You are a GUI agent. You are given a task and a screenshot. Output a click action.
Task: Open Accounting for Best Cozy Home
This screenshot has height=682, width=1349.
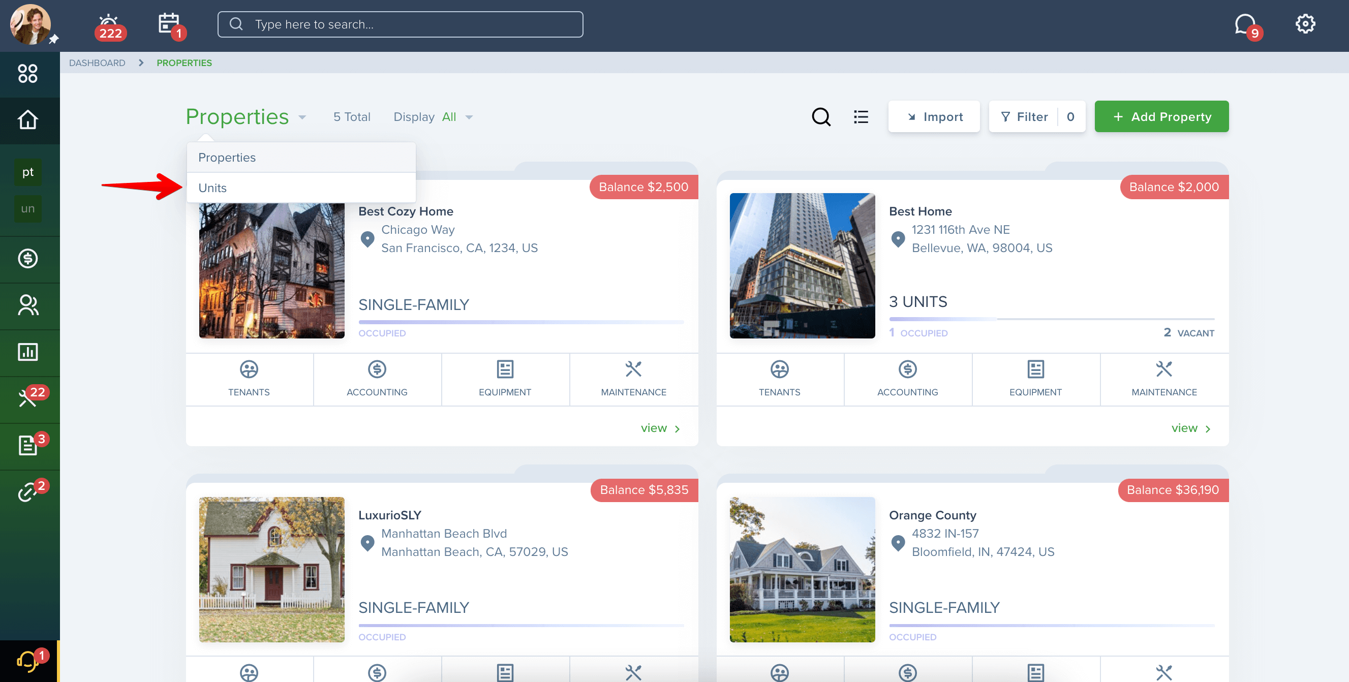[x=377, y=379]
